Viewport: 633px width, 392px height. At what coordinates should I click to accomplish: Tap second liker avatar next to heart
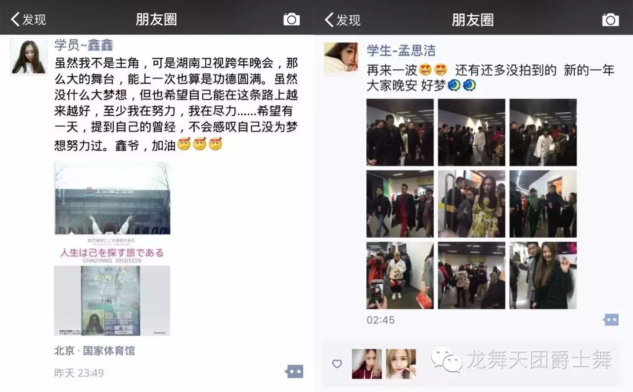coord(401,364)
